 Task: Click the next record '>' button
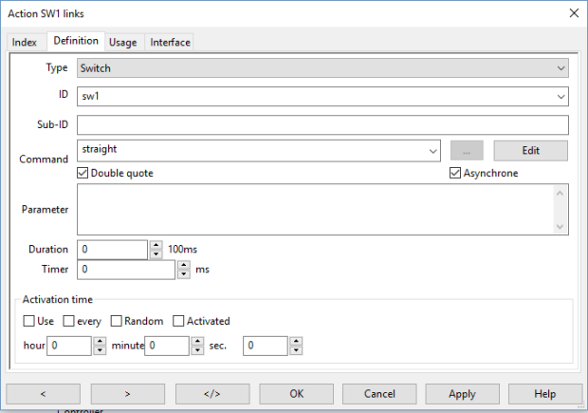(x=127, y=394)
